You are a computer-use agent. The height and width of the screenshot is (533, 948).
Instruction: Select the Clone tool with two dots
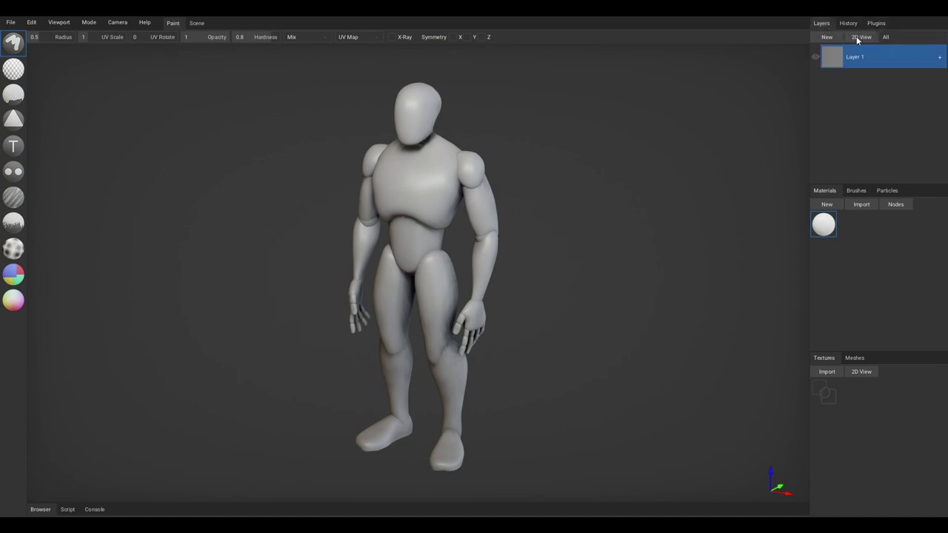coord(13,172)
